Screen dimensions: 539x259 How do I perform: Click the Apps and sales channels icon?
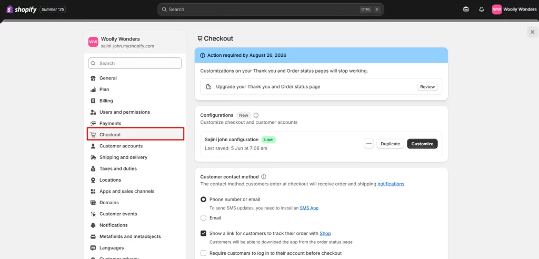point(93,191)
